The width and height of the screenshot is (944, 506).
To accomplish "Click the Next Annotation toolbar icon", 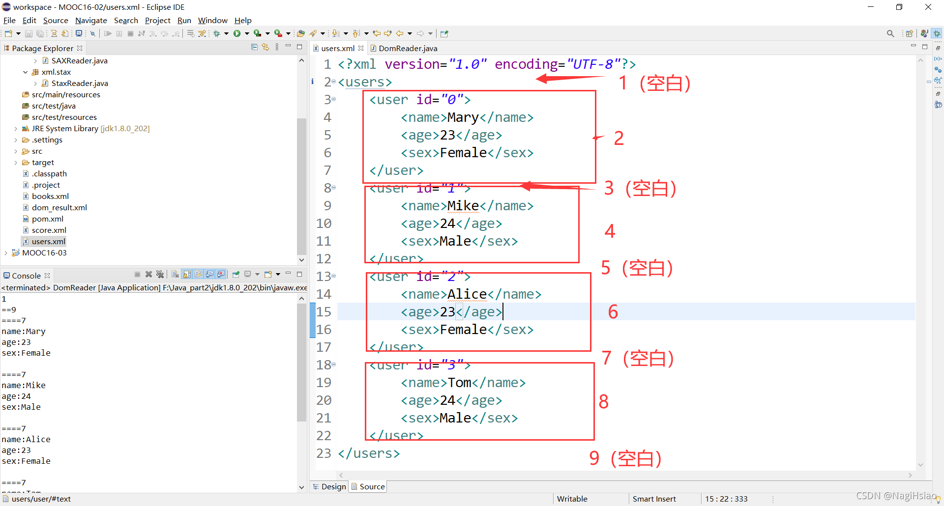I will (335, 33).
